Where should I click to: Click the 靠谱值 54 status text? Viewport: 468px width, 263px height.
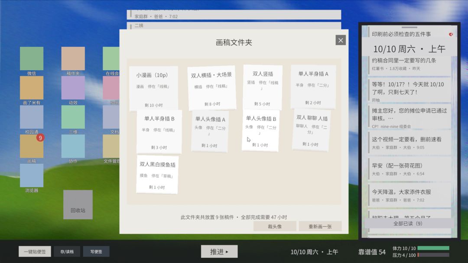372,252
